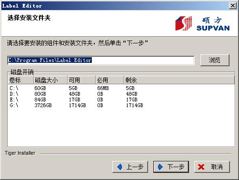Click the 5GB remaining value for C drive

130,88
